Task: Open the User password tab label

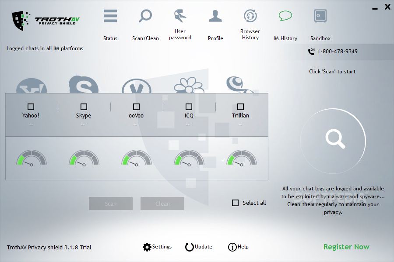Action: (180, 34)
